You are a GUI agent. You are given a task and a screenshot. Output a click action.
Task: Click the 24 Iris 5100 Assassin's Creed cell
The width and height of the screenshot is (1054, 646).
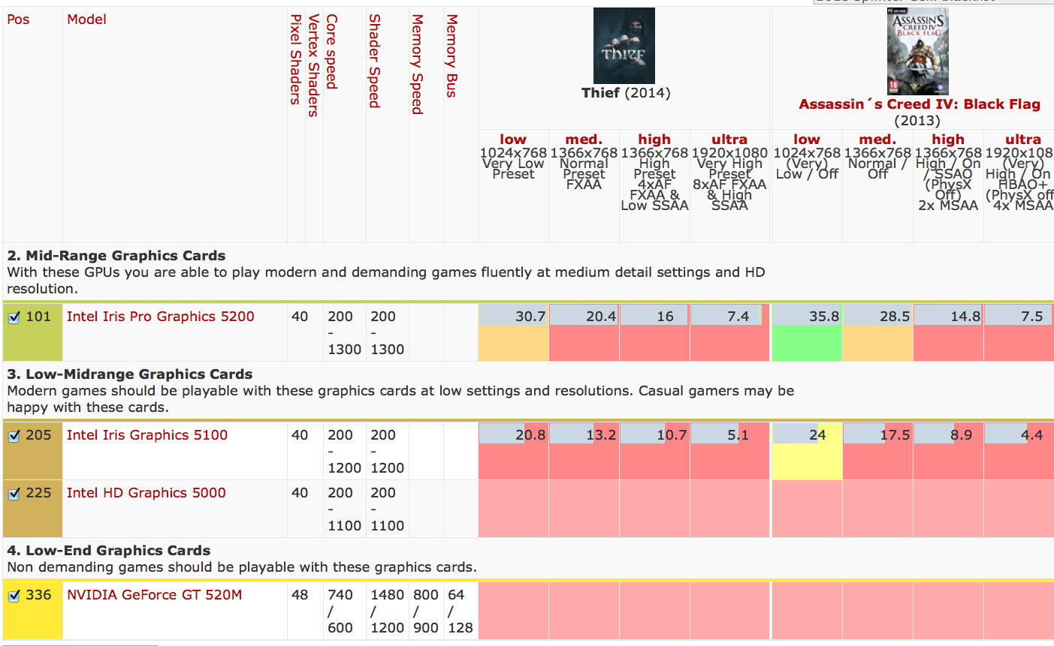[807, 451]
